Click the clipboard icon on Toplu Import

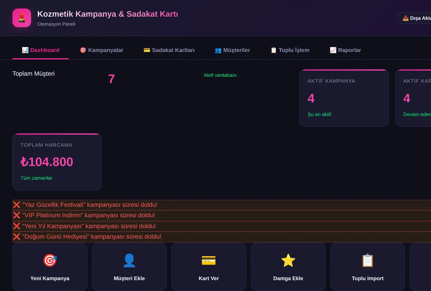[368, 261]
